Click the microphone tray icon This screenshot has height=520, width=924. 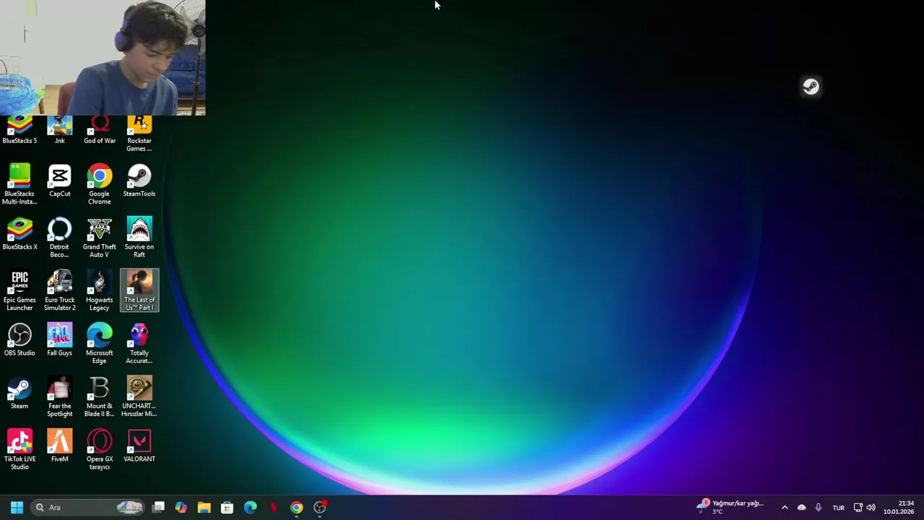(818, 508)
